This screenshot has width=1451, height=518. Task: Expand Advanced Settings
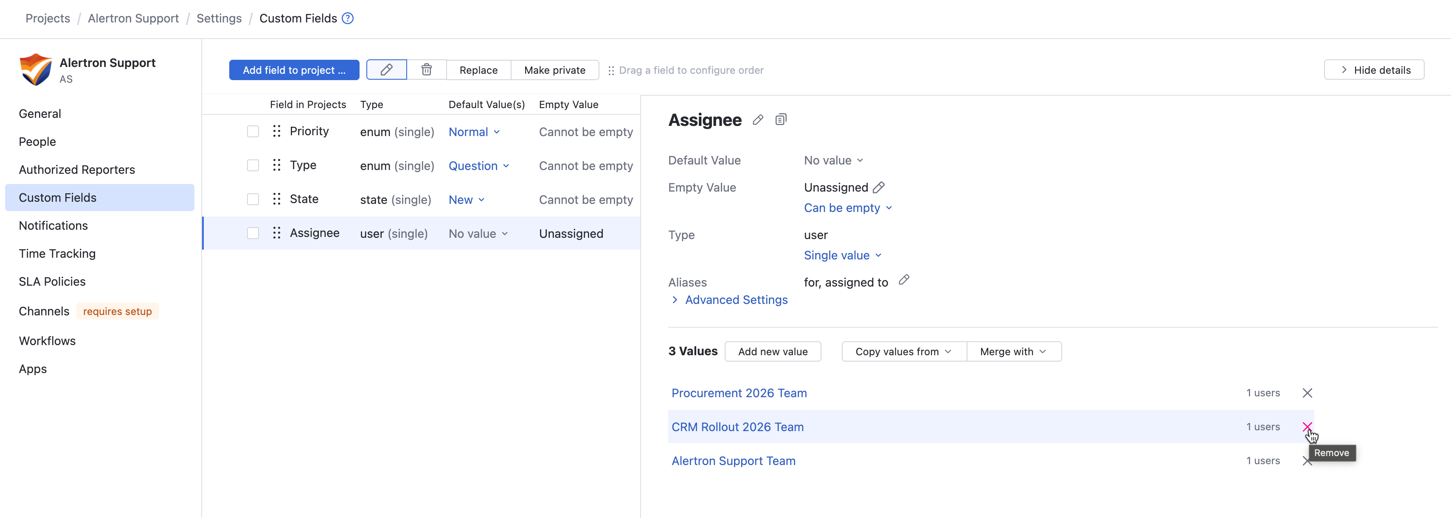coord(730,300)
